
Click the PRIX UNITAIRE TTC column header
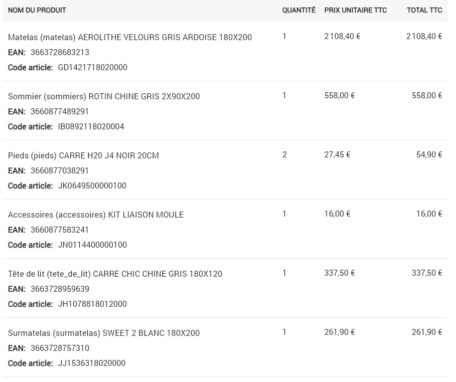(355, 10)
